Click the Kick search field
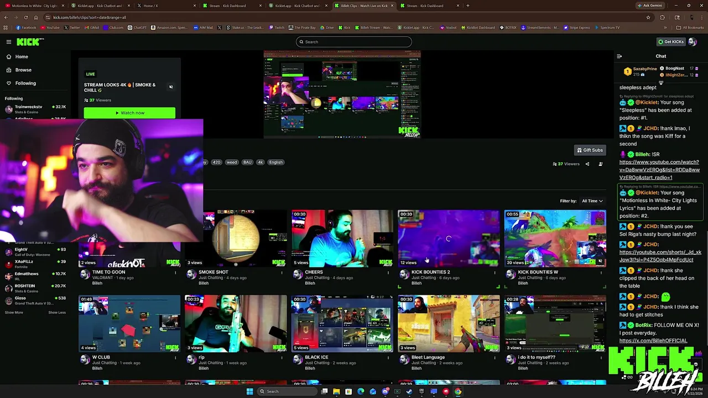This screenshot has height=398, width=708. click(354, 42)
